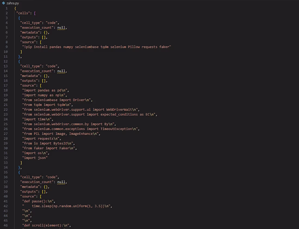The image size is (299, 229).
Task: Click the expected_conditions as EC line
Action: tap(90, 114)
